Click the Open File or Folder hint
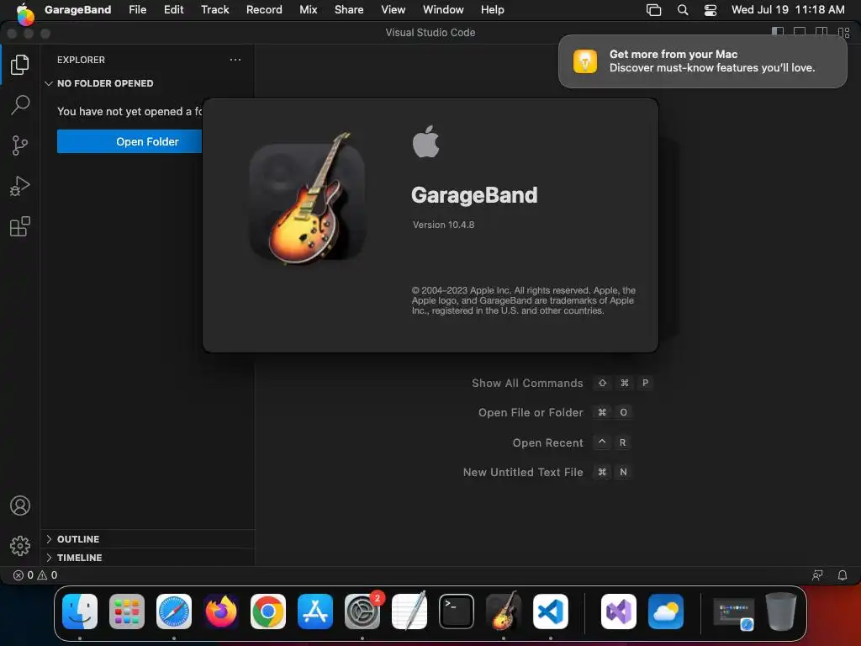 click(x=555, y=412)
